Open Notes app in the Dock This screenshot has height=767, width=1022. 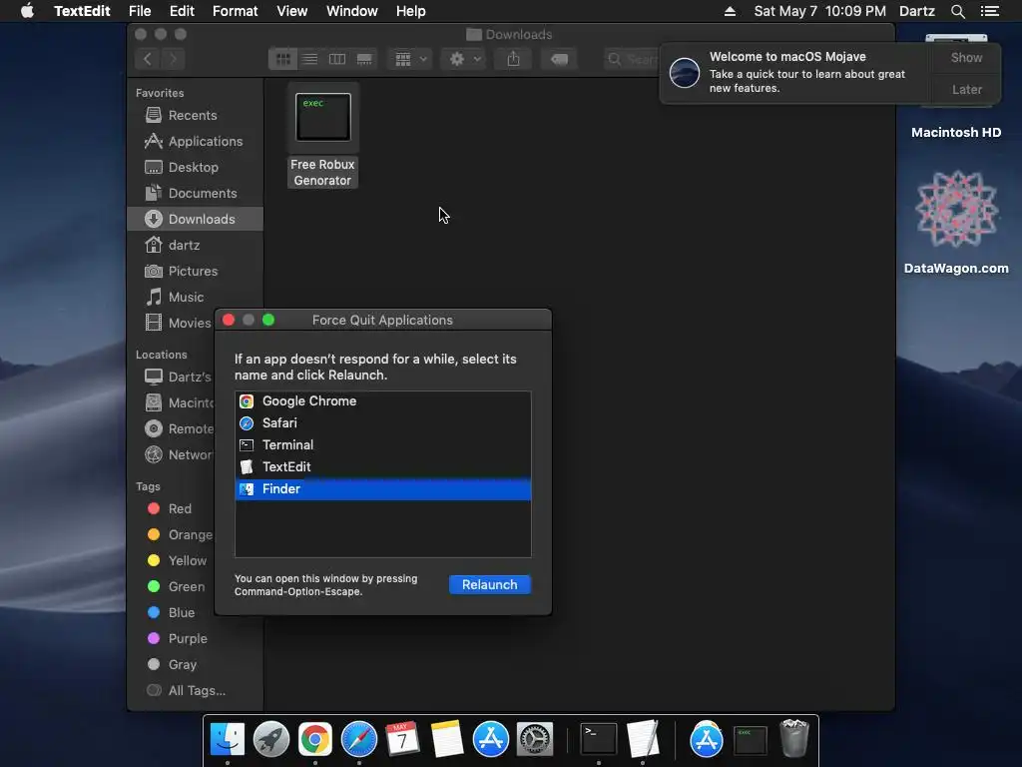tap(446, 739)
